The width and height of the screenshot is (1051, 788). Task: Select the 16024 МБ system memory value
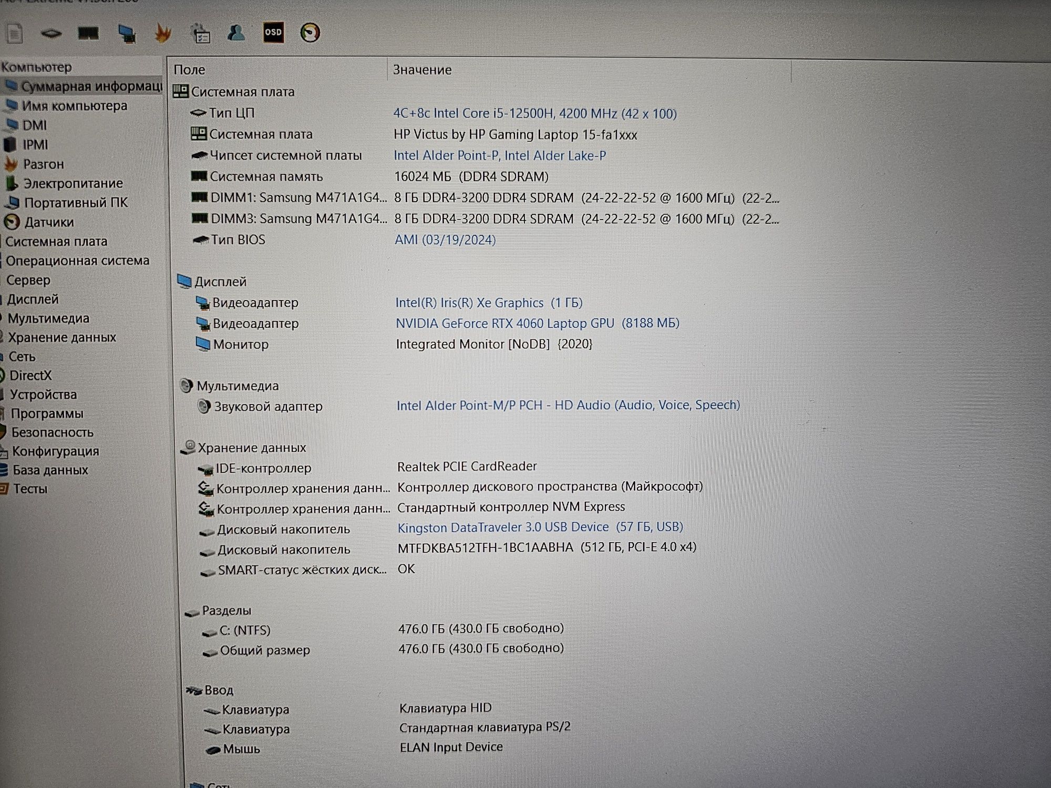tap(471, 177)
